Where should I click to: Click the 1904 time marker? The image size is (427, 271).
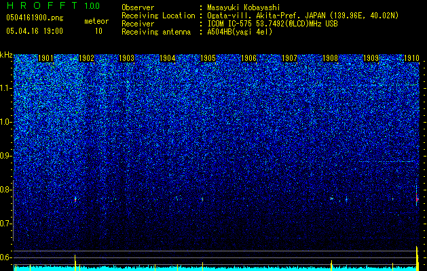(x=167, y=58)
